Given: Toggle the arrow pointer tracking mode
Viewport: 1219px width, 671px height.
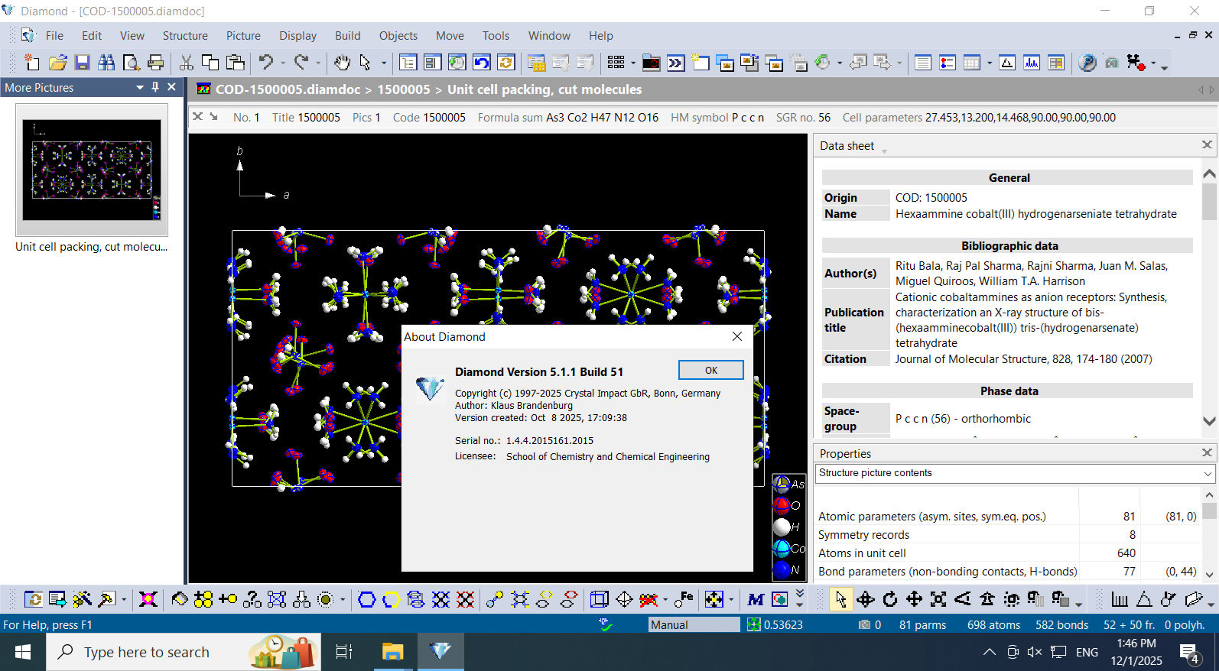Looking at the screenshot, I should [840, 599].
